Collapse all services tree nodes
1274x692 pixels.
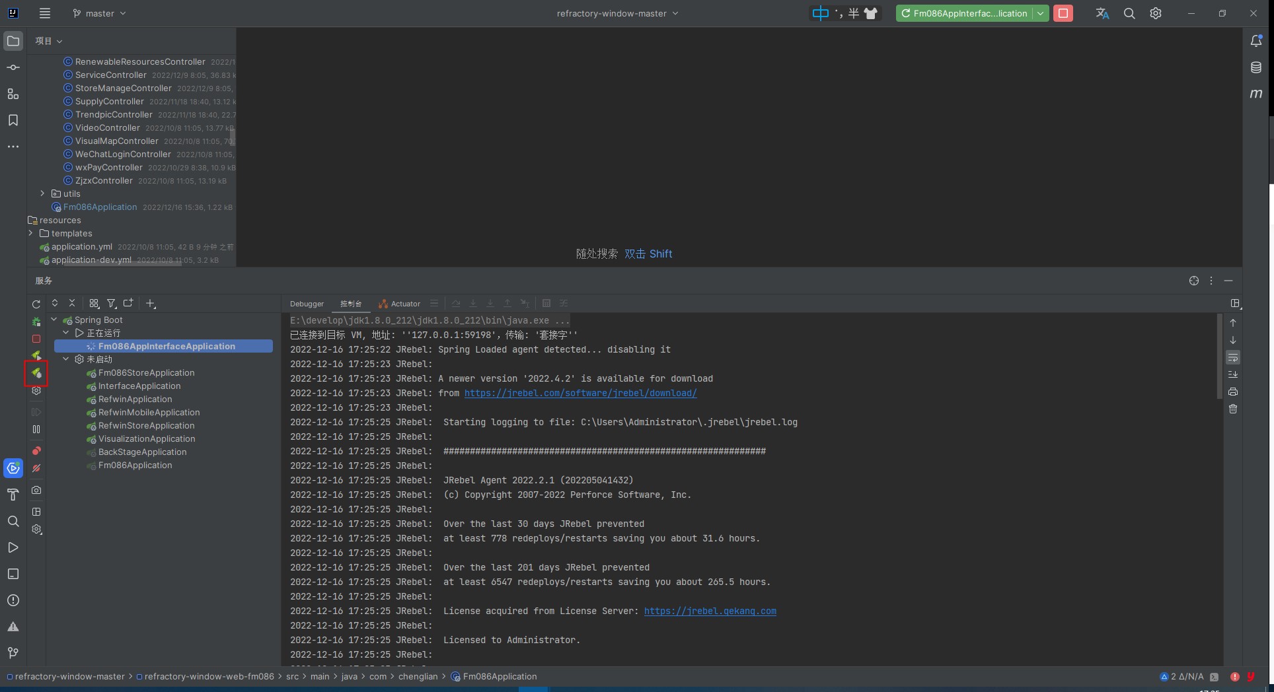[x=72, y=303]
